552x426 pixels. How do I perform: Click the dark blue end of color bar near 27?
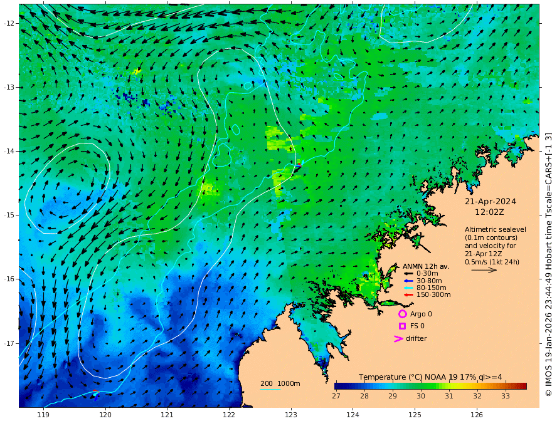click(338, 386)
